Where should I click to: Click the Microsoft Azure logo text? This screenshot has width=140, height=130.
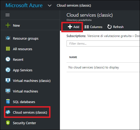[x=24, y=5]
